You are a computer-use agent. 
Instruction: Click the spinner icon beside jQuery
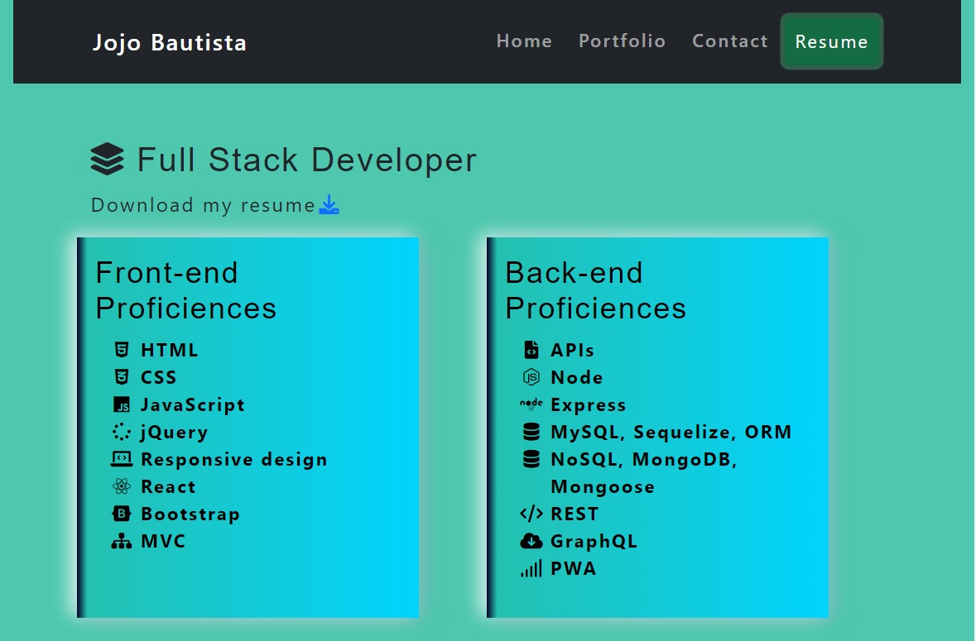pos(122,432)
